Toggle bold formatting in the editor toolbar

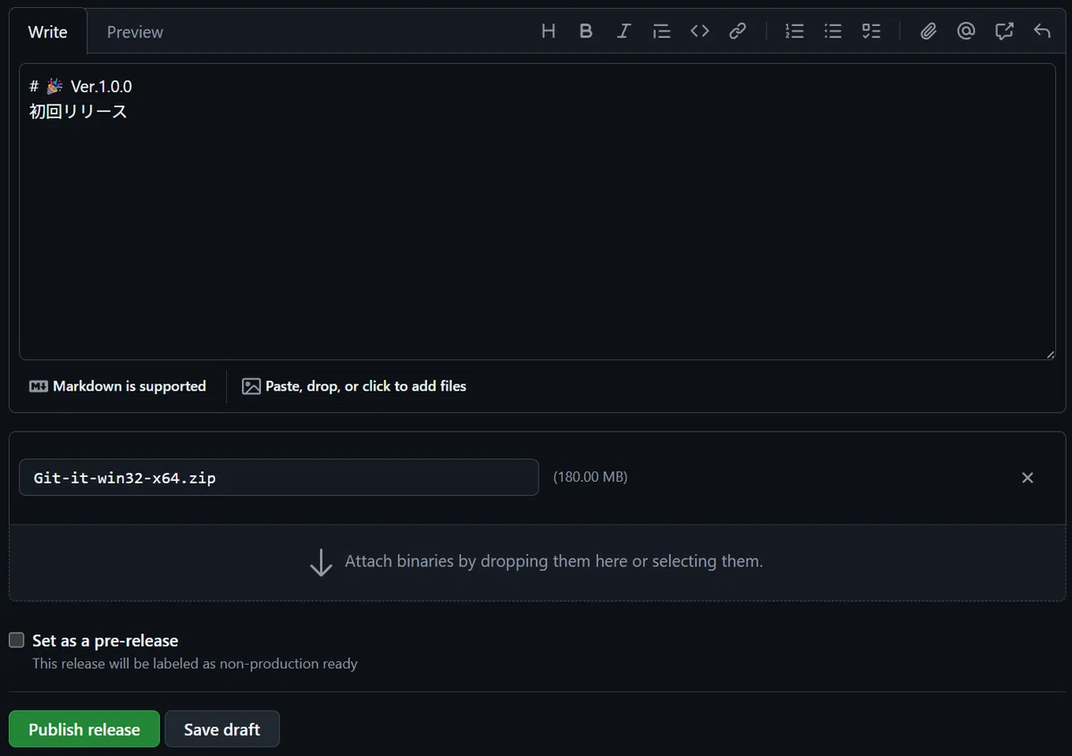point(586,31)
